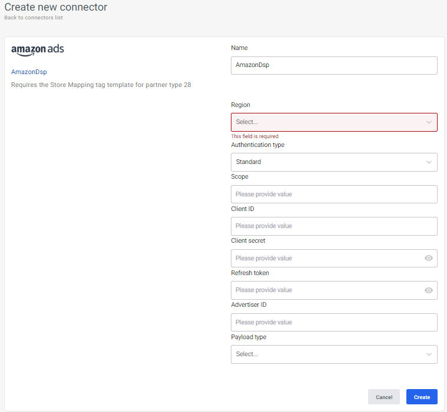Go back to connectors list
447x412 pixels.
34,18
